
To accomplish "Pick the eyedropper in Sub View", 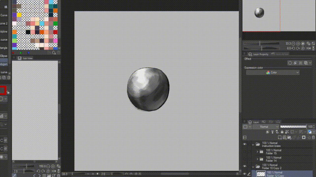I will pos(14,176).
